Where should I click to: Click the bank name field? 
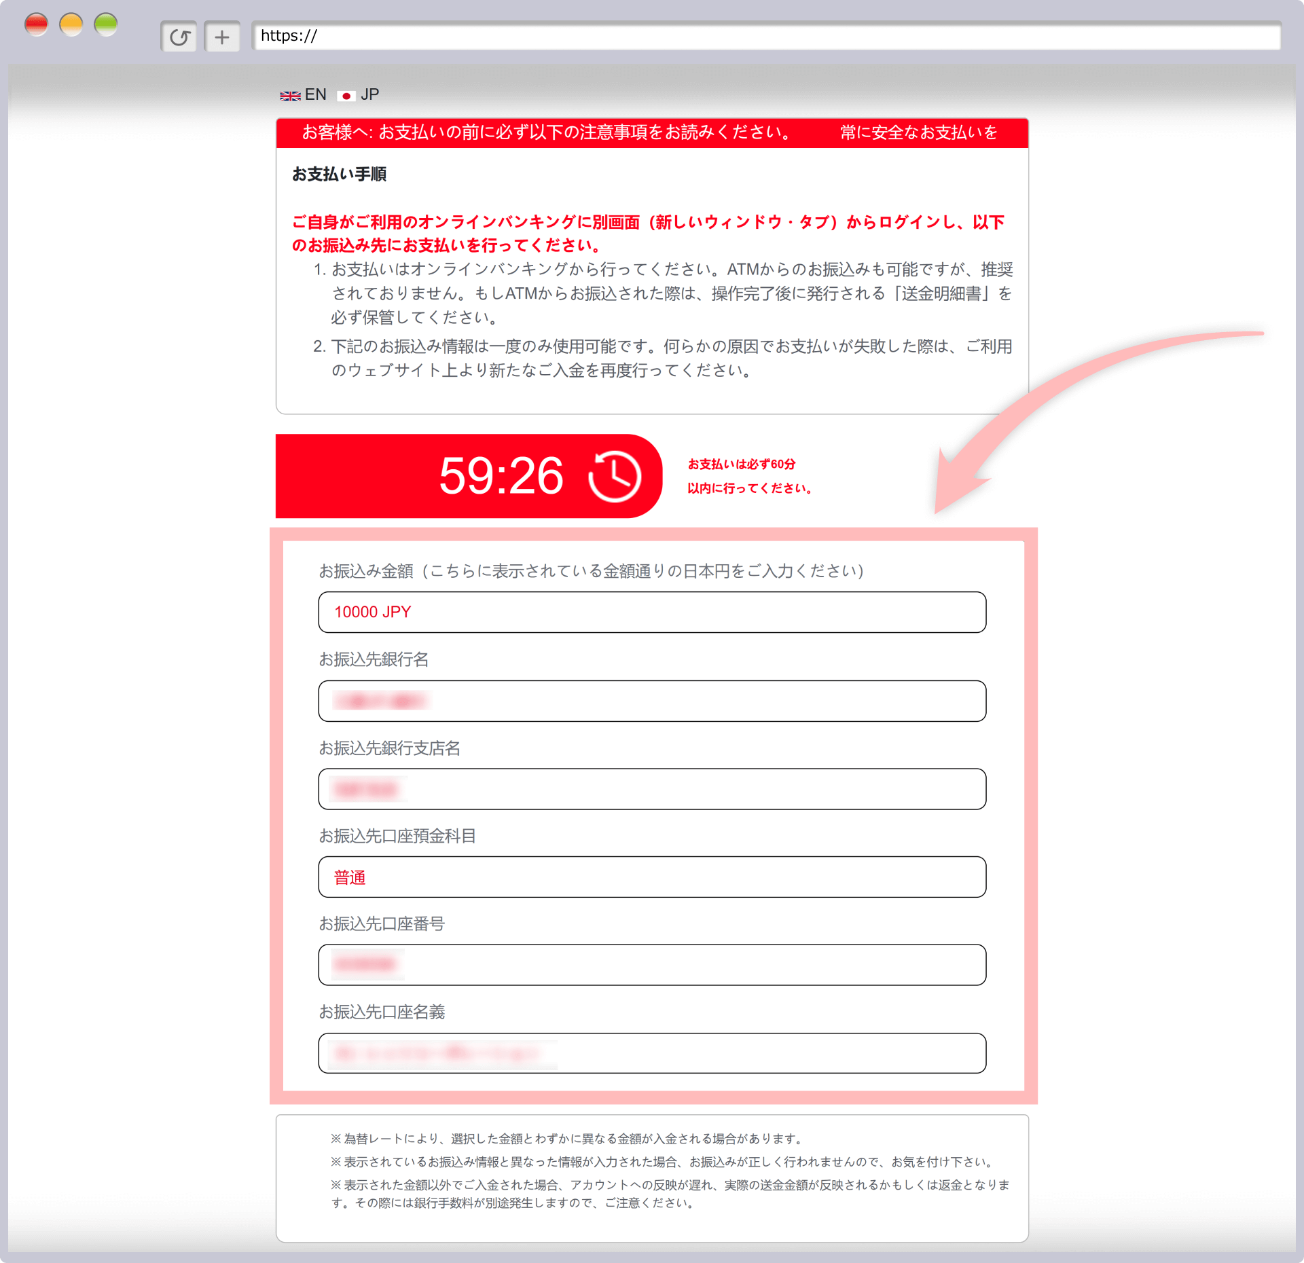[652, 701]
